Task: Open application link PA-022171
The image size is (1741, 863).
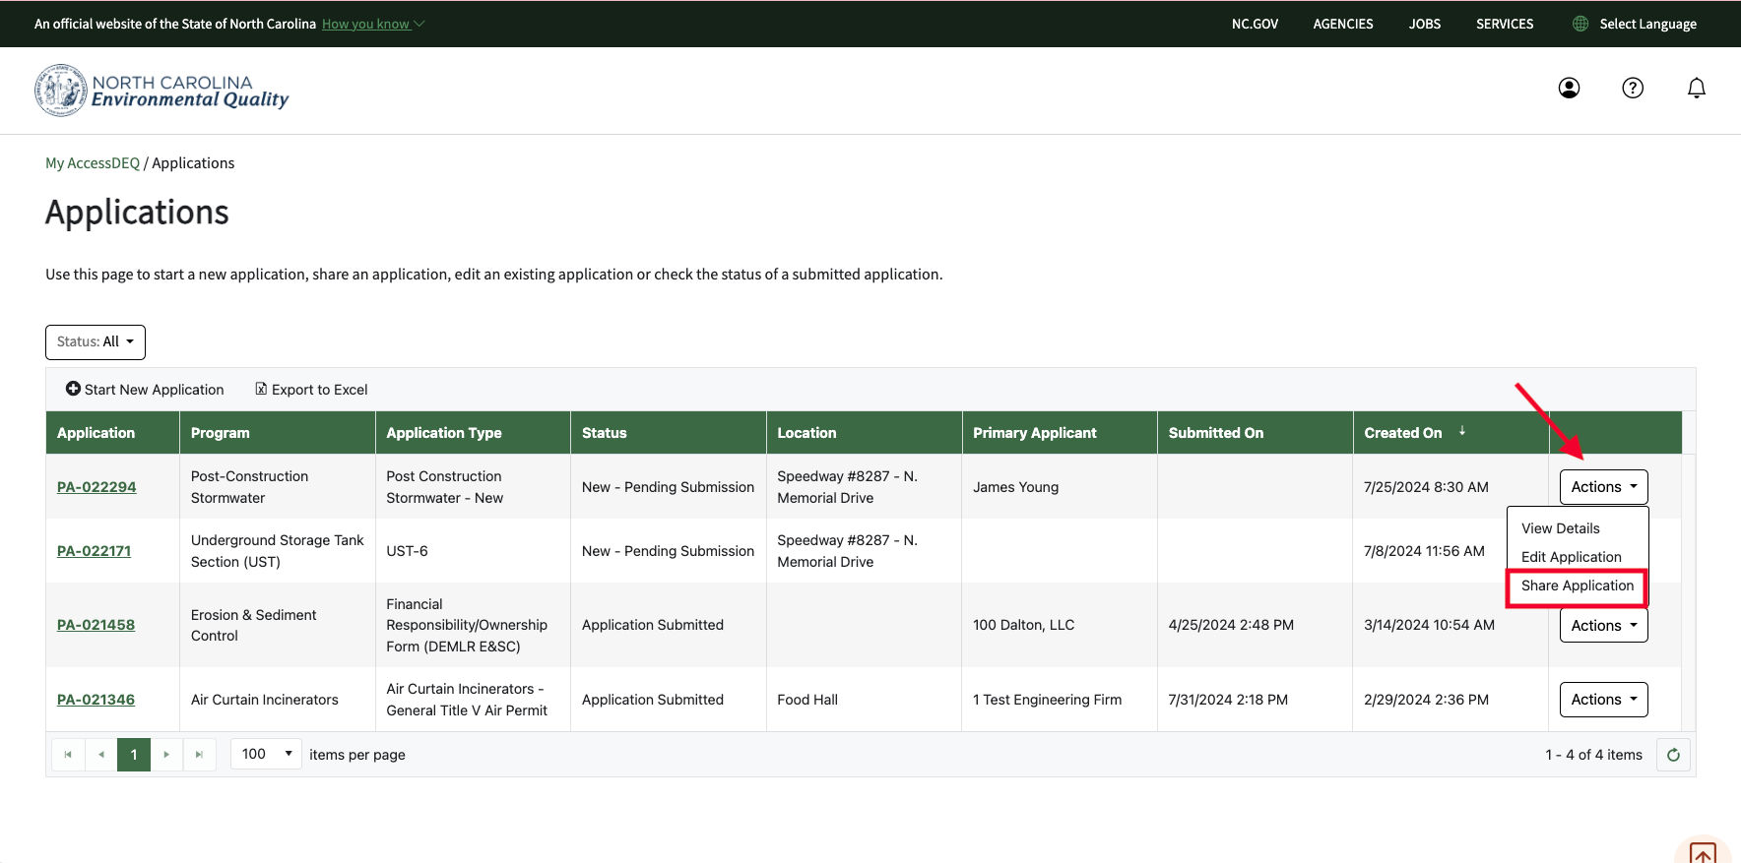Action: 94,551
